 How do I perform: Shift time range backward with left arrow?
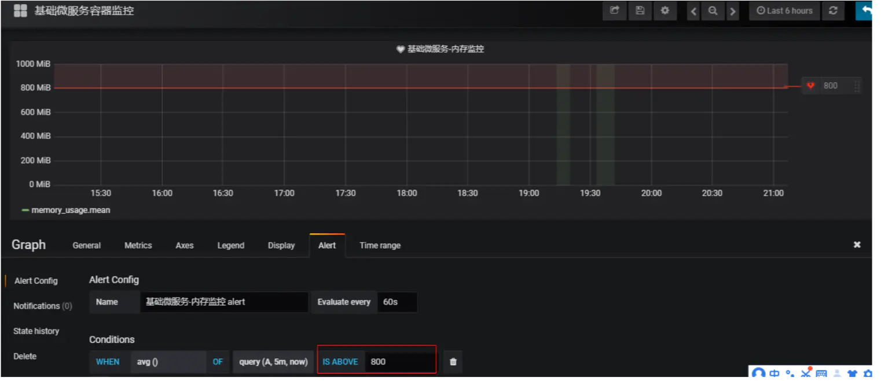(x=694, y=11)
